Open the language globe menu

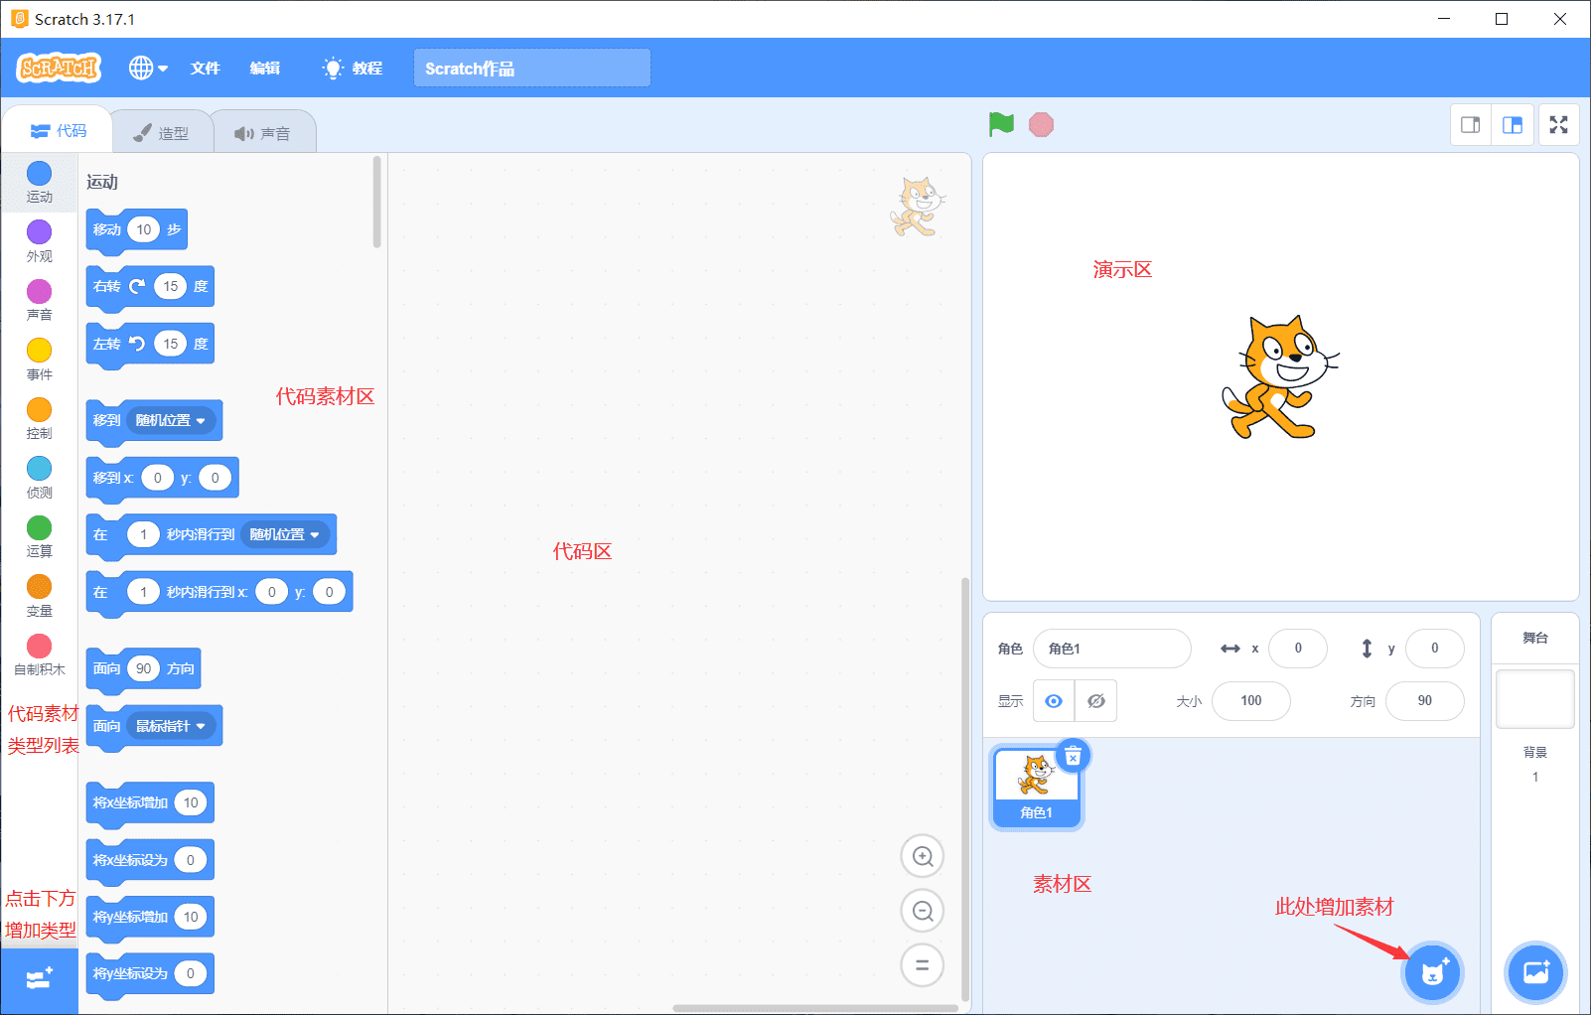pos(148,68)
